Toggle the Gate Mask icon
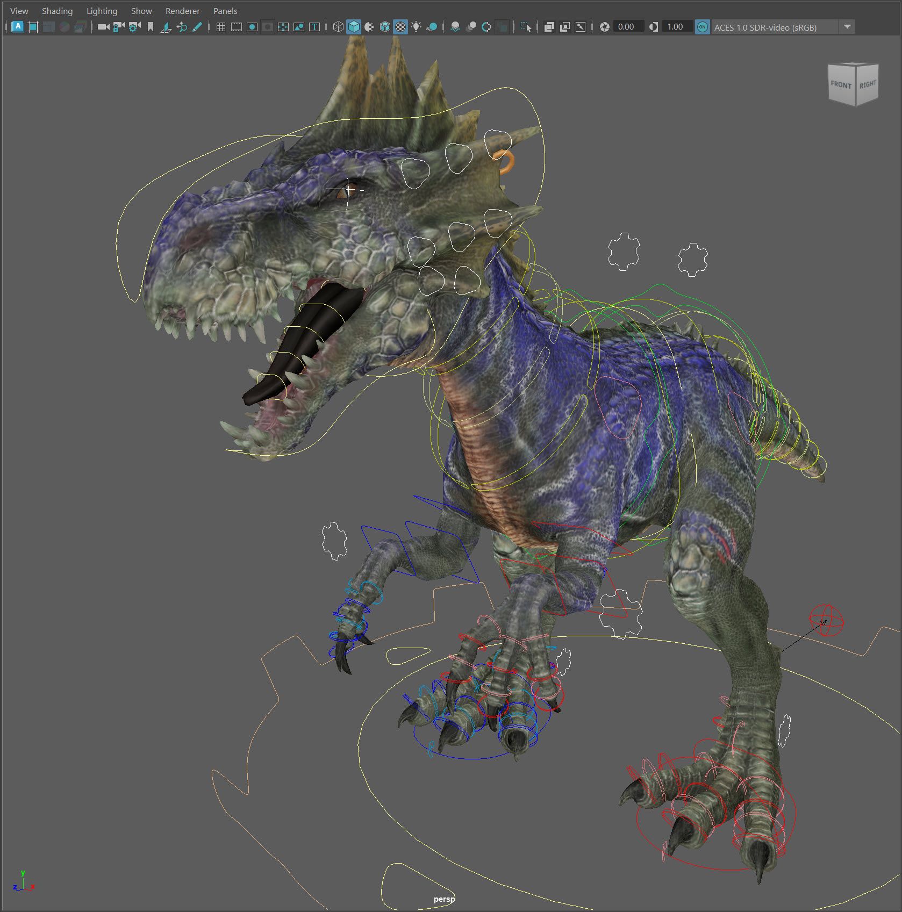Image resolution: width=902 pixels, height=912 pixels. tap(267, 26)
